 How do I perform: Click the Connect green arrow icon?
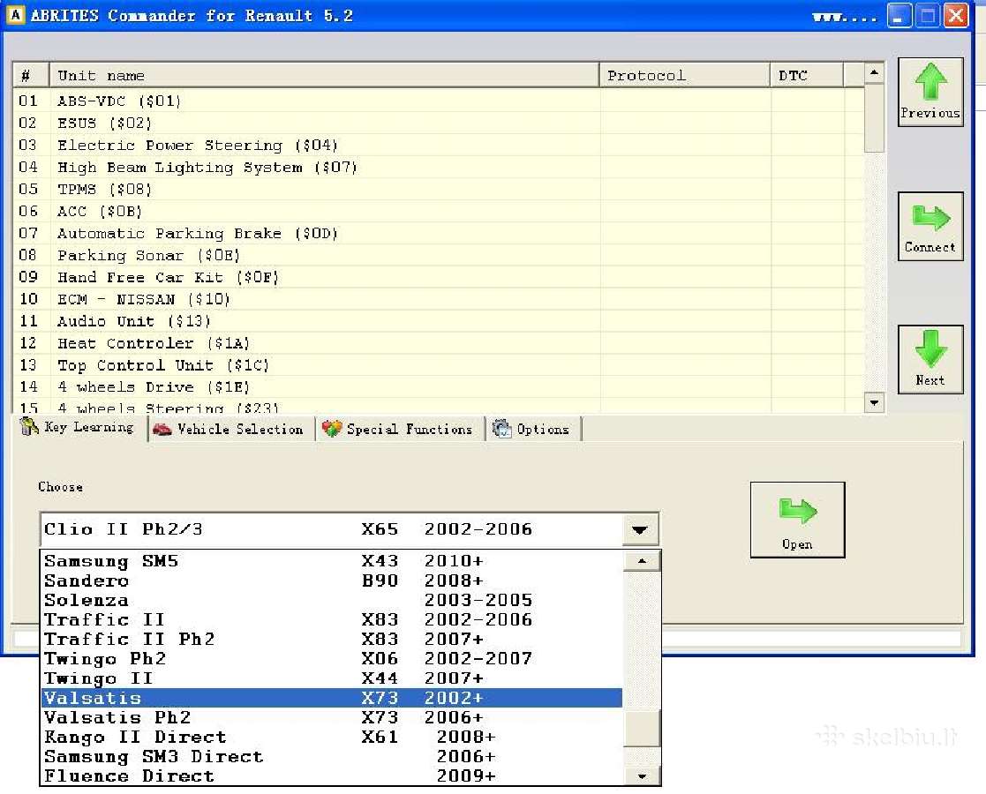pos(930,218)
